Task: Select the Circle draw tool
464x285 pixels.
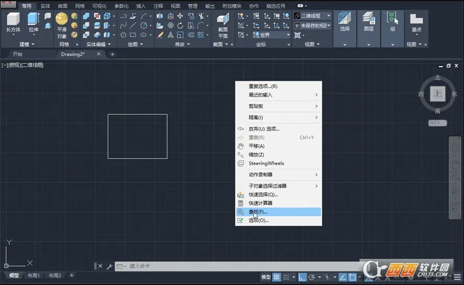Action: [x=144, y=26]
